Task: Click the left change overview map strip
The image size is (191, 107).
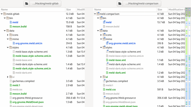Action: click(187, 57)
